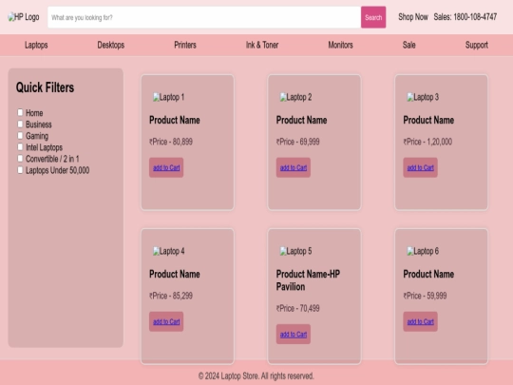Click the Price - 69,999 text

tap(297, 142)
